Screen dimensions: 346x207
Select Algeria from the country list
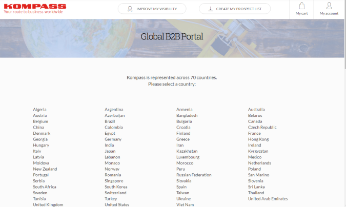[40, 110]
